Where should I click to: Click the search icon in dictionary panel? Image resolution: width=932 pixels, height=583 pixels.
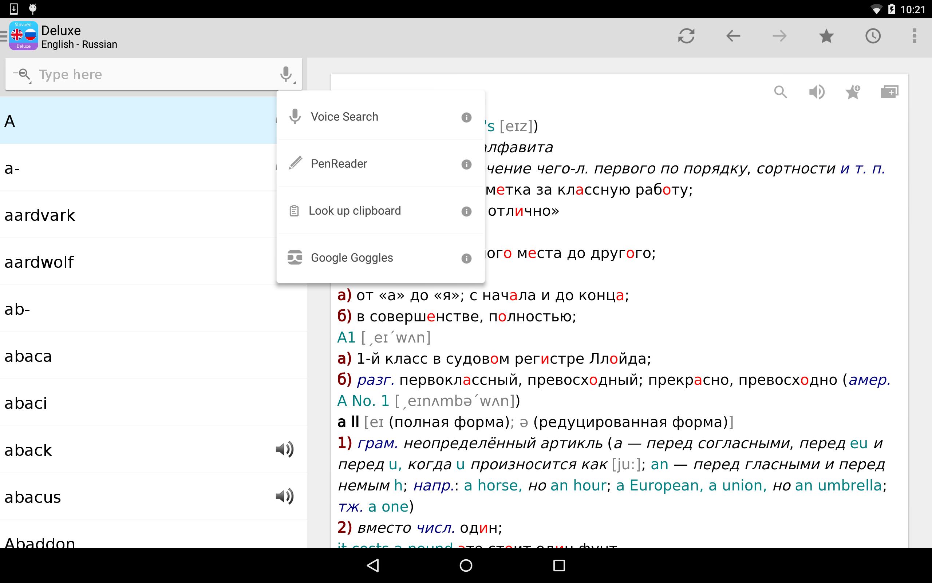click(x=780, y=92)
